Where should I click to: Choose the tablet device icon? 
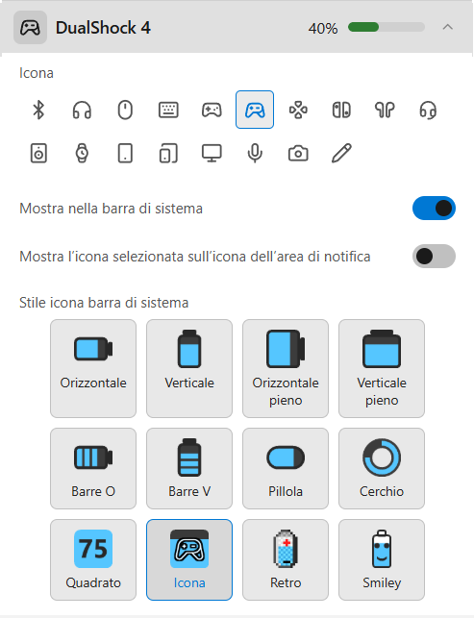click(125, 154)
